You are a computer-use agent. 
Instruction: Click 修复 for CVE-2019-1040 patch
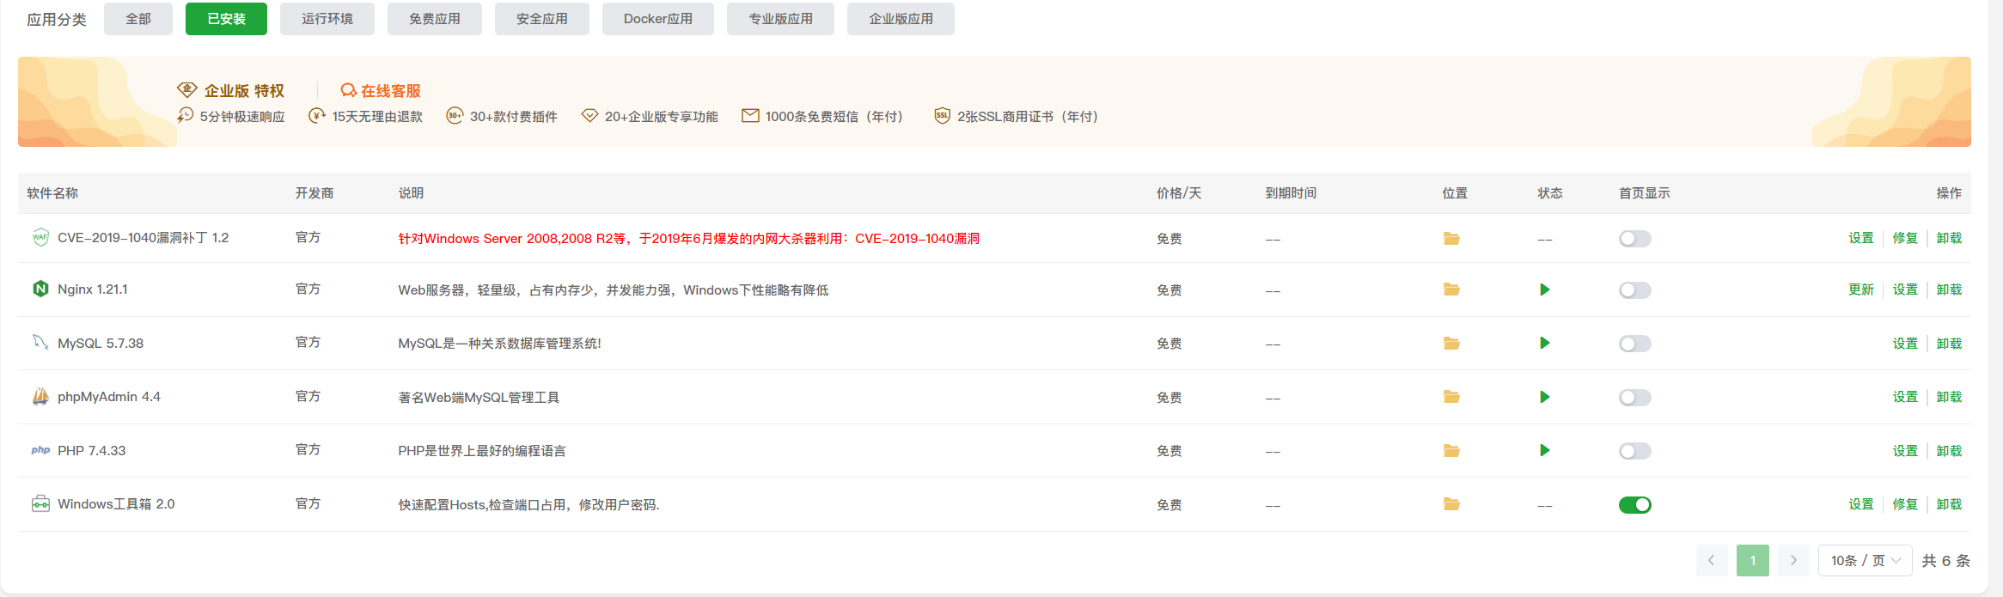1905,238
